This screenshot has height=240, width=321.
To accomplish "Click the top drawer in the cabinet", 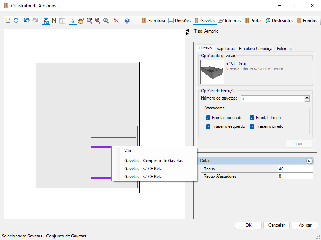I will pyautogui.click(x=113, y=131).
